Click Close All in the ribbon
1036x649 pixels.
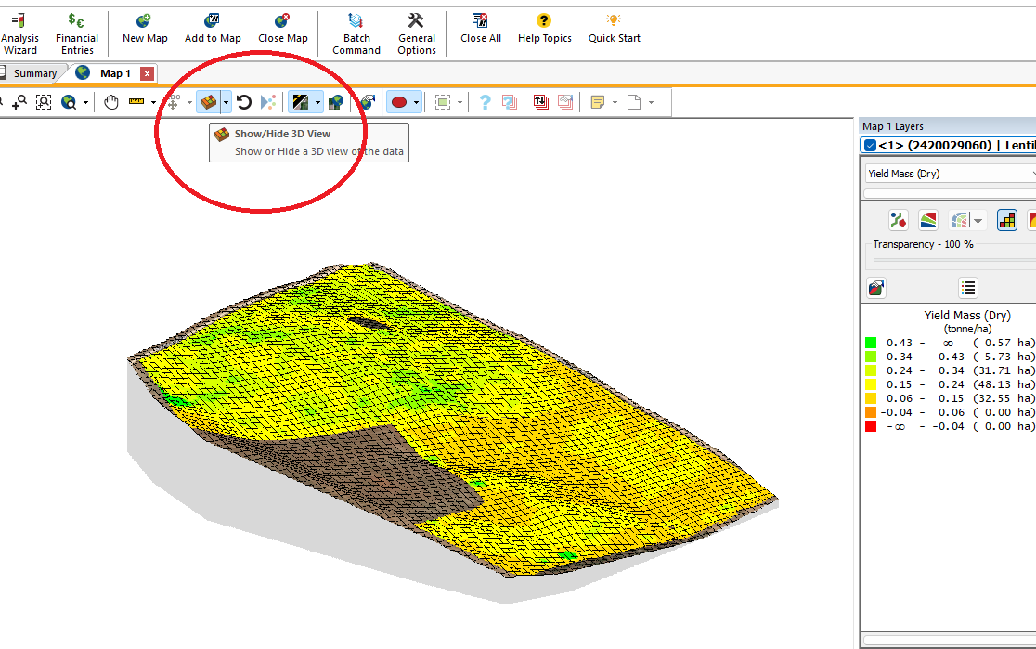coord(480,30)
